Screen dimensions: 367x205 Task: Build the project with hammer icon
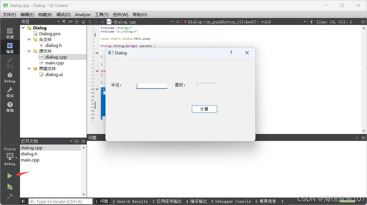[x=10, y=197]
